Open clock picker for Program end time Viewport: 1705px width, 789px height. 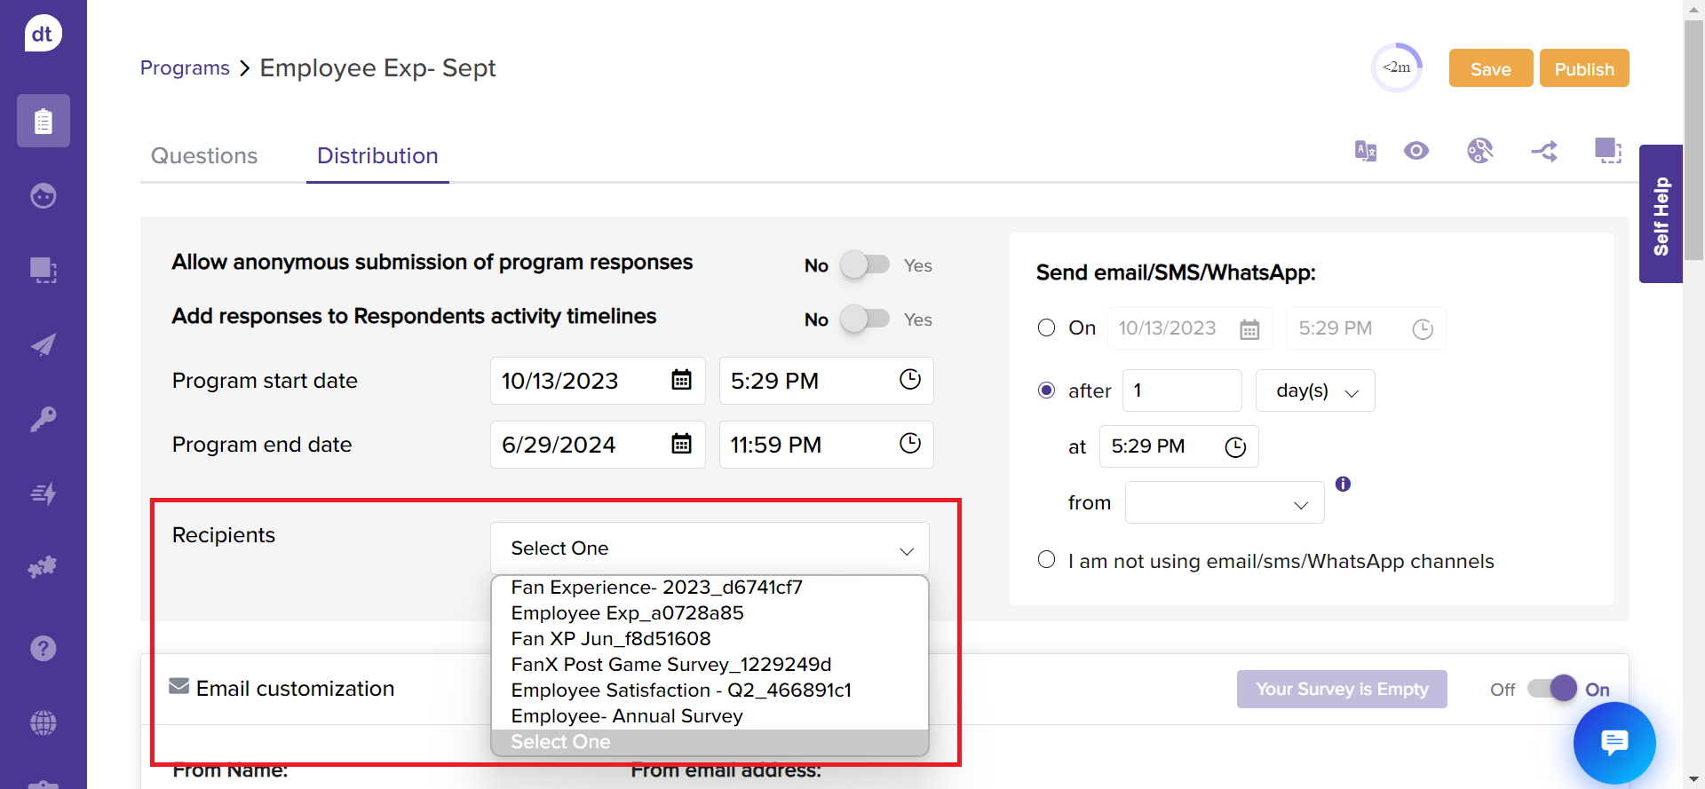click(x=909, y=444)
